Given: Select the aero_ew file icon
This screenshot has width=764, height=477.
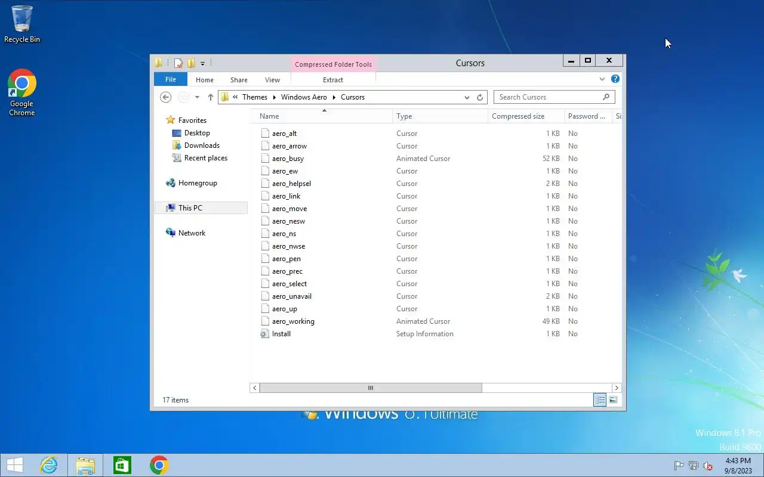Looking at the screenshot, I should pyautogui.click(x=265, y=171).
